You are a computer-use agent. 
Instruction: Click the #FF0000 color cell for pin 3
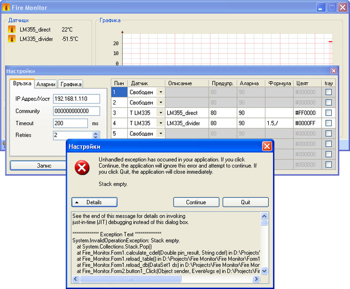(306, 113)
